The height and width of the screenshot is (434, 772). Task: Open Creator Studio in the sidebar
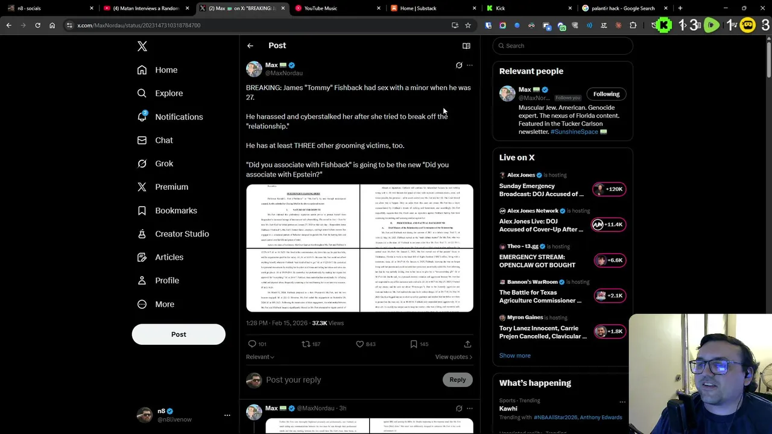tap(173, 234)
